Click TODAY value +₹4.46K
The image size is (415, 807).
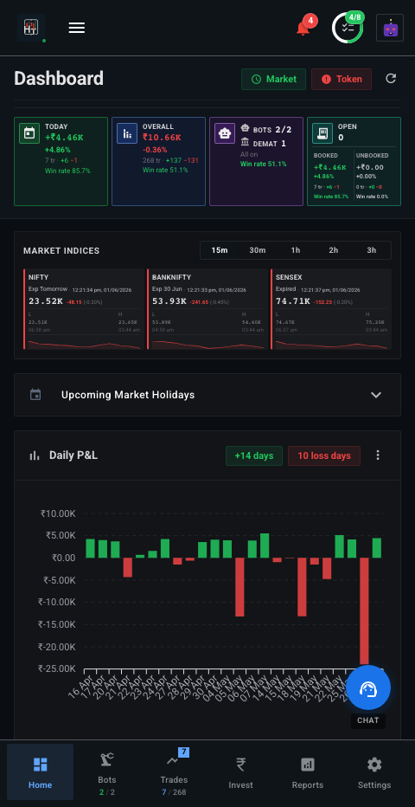point(64,138)
